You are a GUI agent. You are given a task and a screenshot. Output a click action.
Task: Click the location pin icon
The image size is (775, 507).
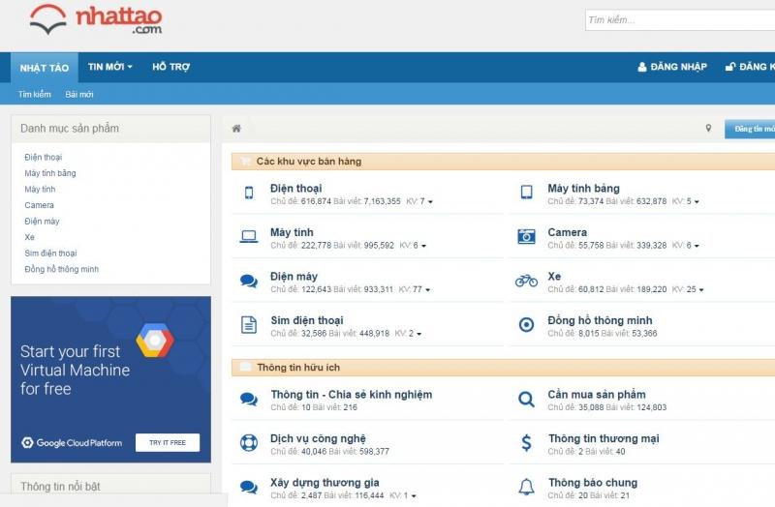(x=708, y=129)
